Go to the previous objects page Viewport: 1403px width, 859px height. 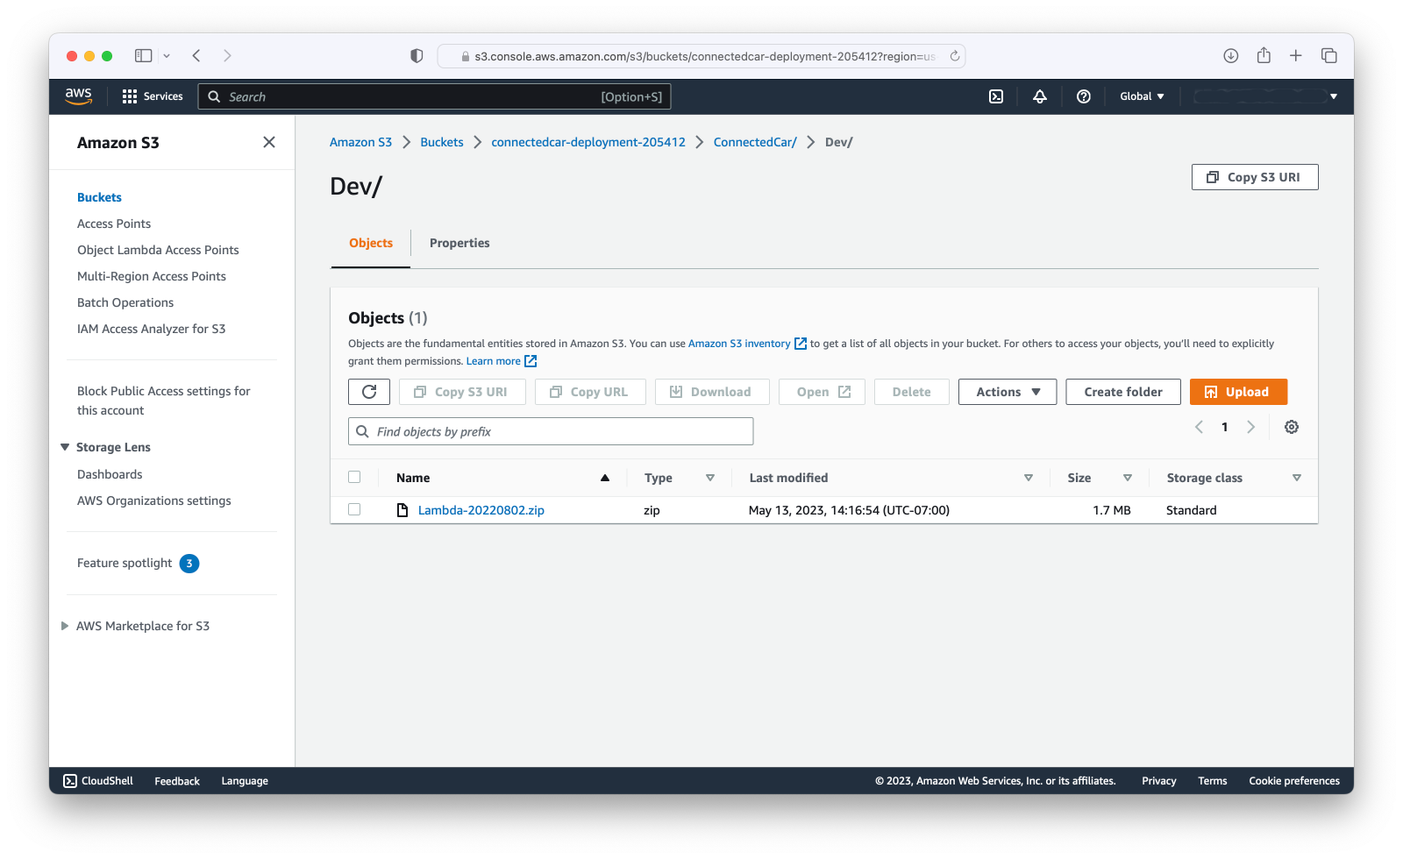point(1199,427)
